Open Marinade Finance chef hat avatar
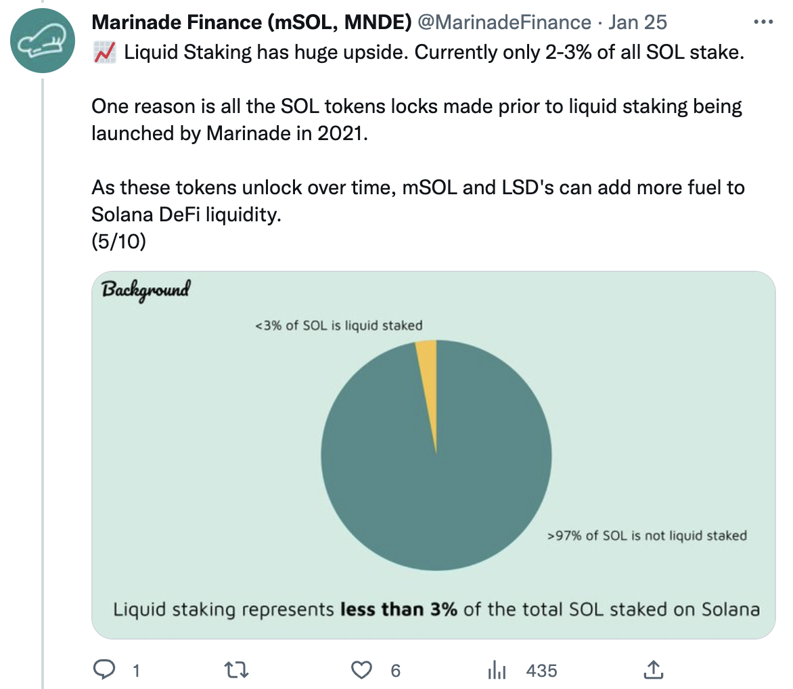 click(x=43, y=41)
